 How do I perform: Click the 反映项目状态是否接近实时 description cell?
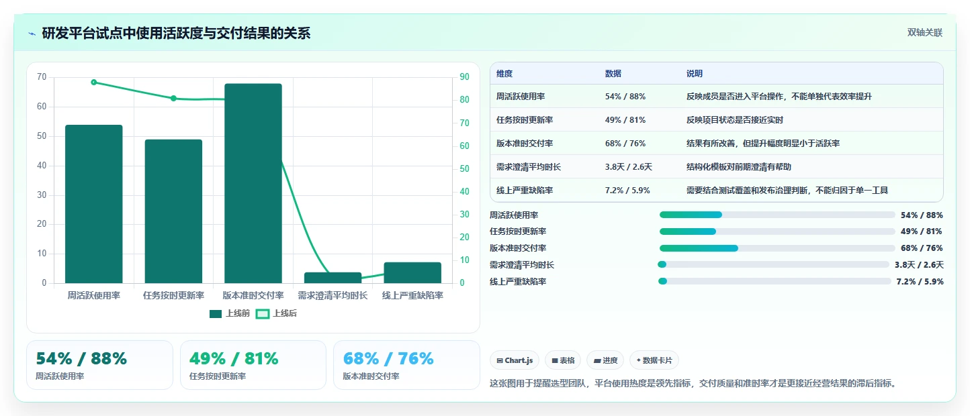tap(735, 120)
